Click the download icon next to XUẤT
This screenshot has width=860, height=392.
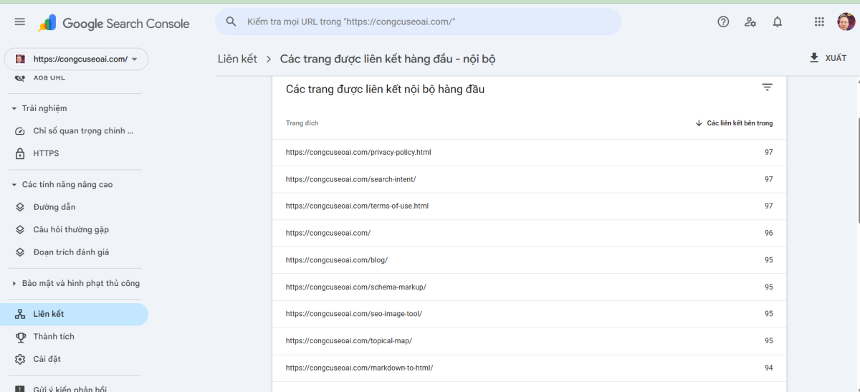814,57
